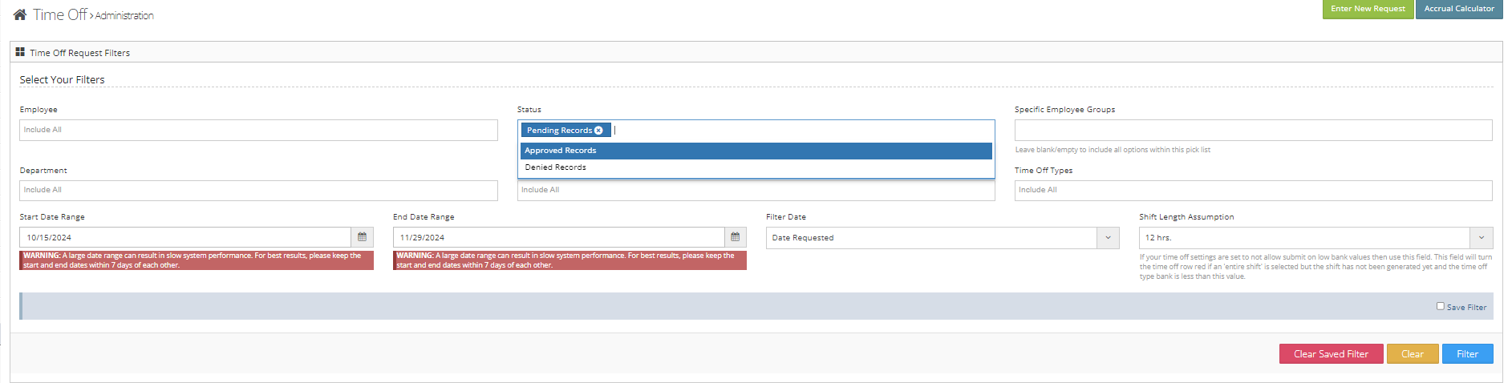Click the Employee input field
The height and width of the screenshot is (383, 1512).
258,130
